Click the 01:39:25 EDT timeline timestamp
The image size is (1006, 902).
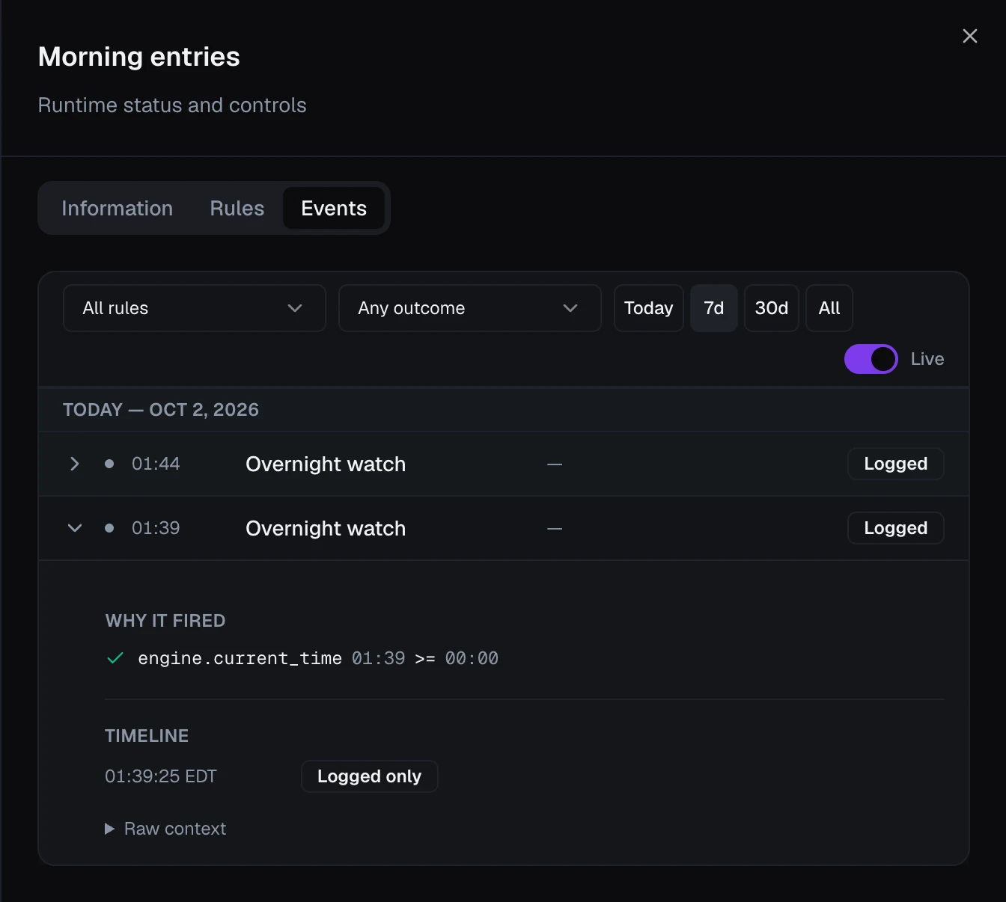(x=161, y=776)
